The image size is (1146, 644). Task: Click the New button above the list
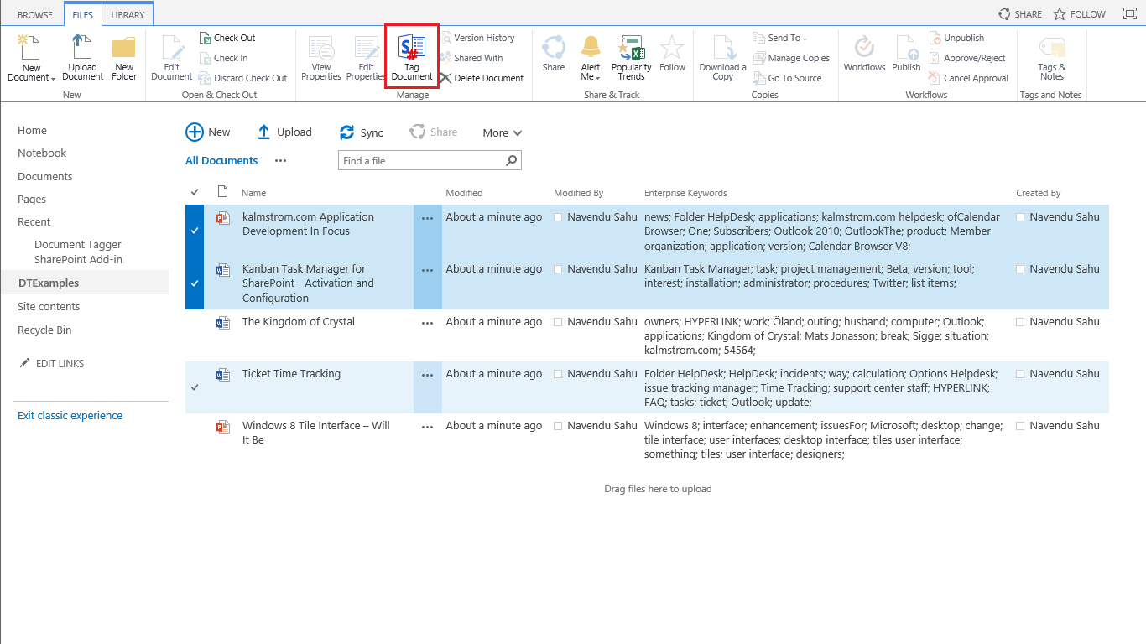click(208, 132)
